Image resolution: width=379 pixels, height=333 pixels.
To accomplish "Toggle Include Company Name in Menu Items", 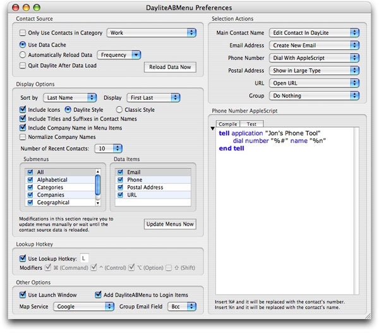I will (23, 128).
